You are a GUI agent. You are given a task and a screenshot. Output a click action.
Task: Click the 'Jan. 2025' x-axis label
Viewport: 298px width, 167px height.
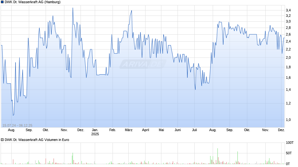[95, 132]
